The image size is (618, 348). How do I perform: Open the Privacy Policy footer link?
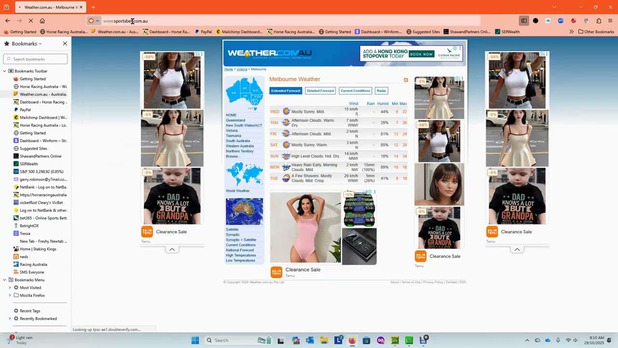point(433,282)
